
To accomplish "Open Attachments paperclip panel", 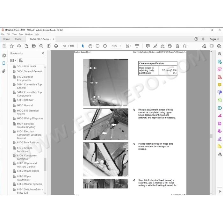I will coord(4,71).
